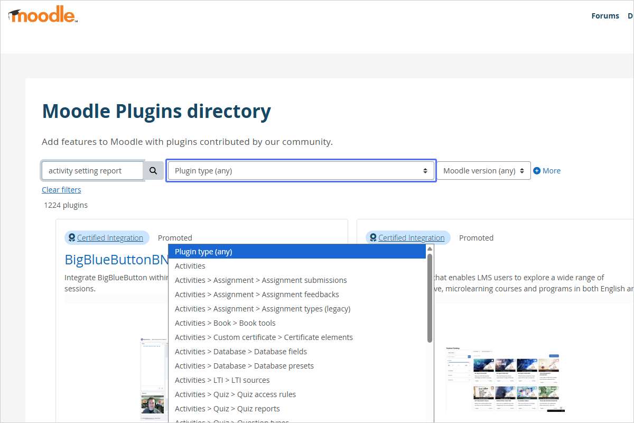Select Activities > Database > Database presets
Screen dimensions: 634x423
[x=297, y=366]
